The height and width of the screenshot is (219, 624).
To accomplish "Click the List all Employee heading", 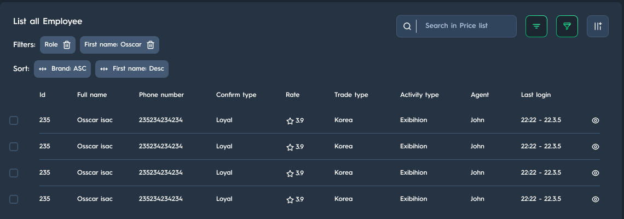I will [48, 21].
